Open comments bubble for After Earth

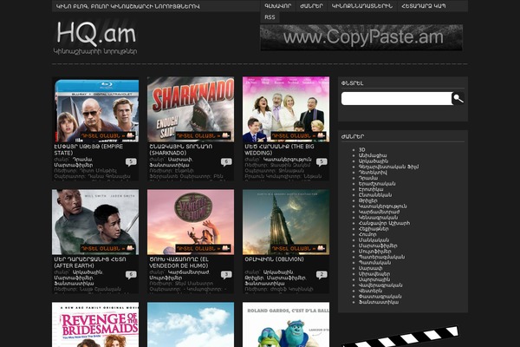coord(131,275)
